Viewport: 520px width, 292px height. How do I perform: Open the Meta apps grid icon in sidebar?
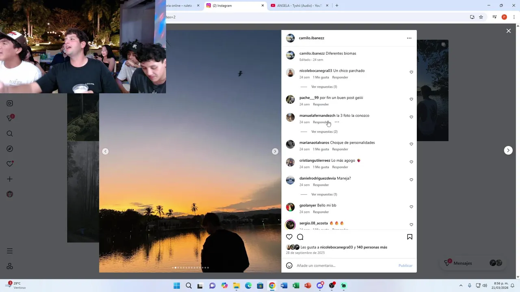point(10,266)
